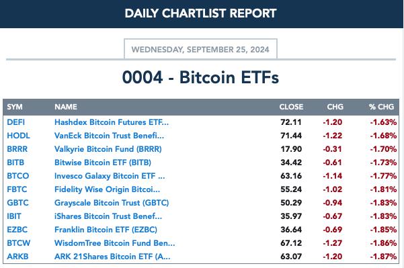Click the % CHG column header
Viewport: 404px width, 268px height.
point(381,107)
